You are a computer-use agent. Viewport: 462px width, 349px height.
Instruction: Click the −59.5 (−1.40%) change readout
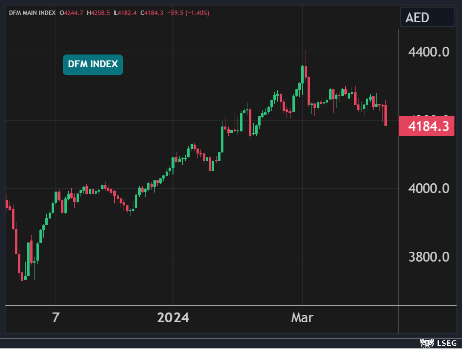[189, 12]
